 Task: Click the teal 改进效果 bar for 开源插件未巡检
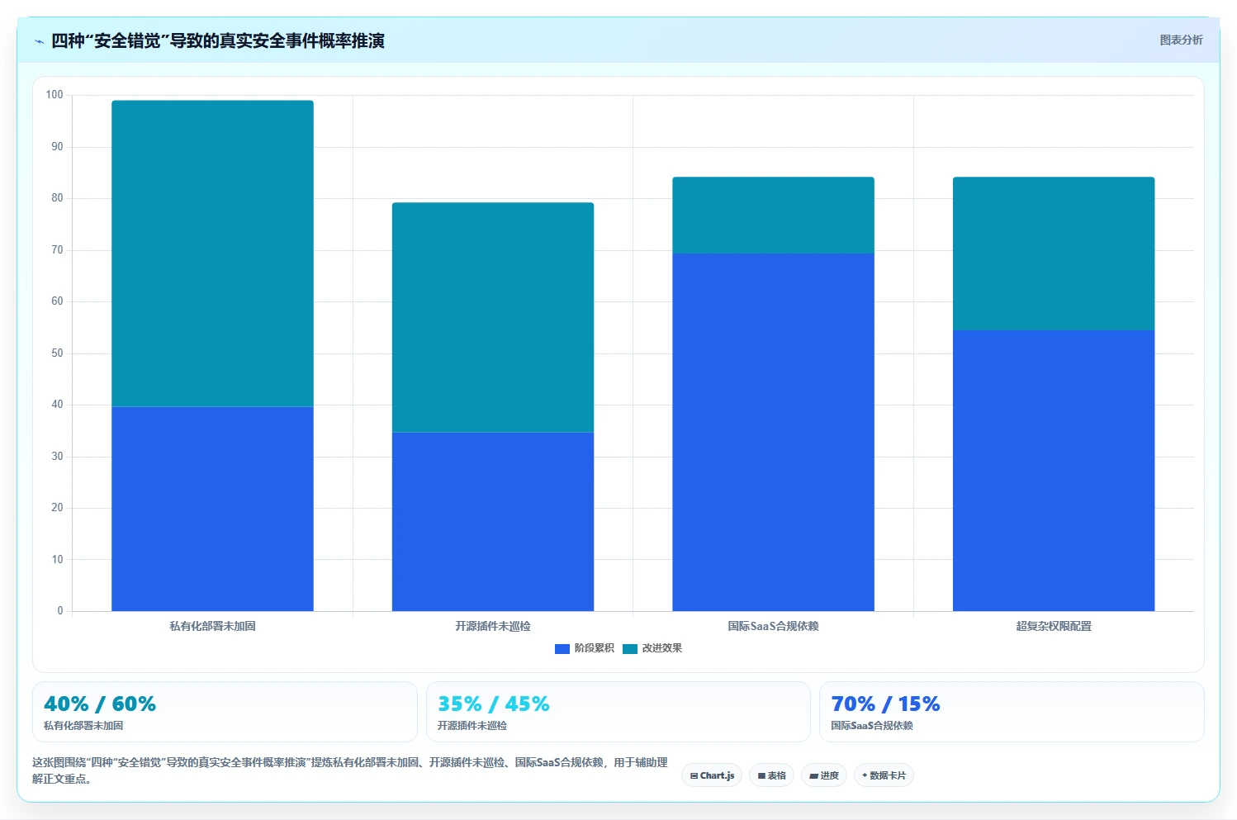point(493,317)
